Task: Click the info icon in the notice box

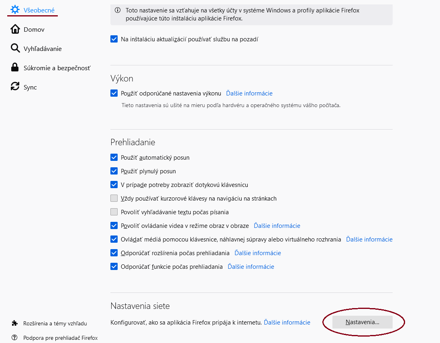Action: (x=118, y=10)
